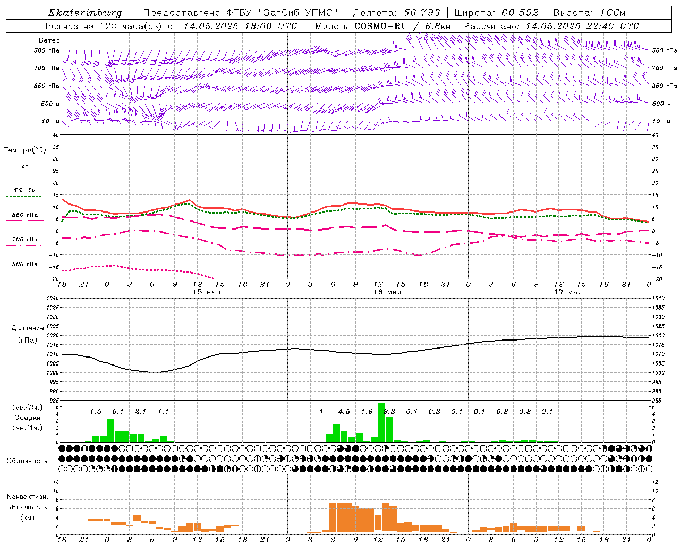Click the '(км)' convective cloud unit label
This screenshot has width=680, height=544.
28,517
